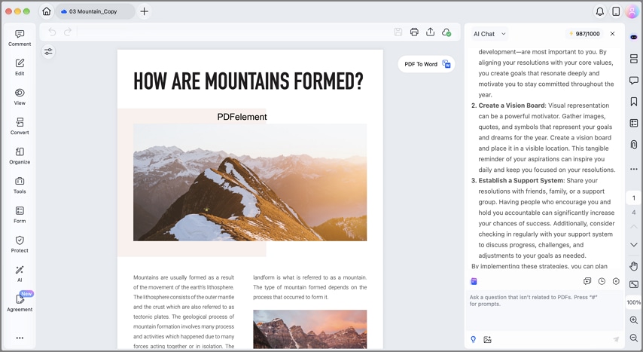Screen dimensions: 643x352
Task: Open the AI tool in sidebar
Action: click(20, 274)
